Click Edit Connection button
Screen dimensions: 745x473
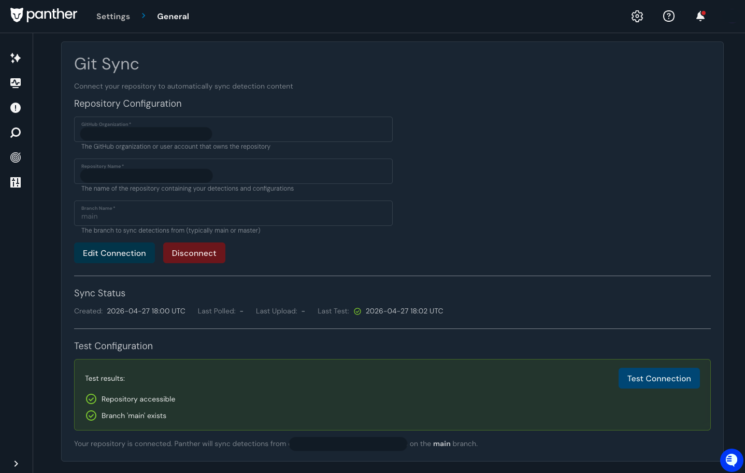(114, 253)
